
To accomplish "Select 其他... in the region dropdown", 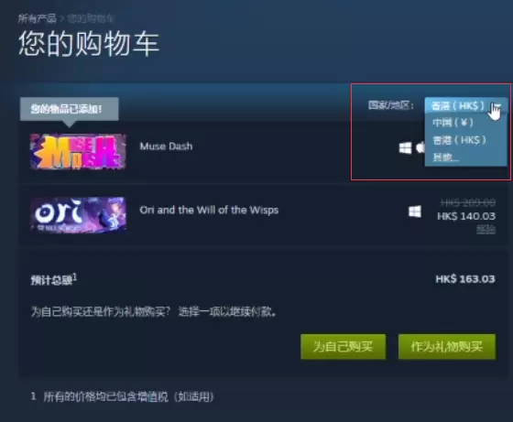I will 445,157.
